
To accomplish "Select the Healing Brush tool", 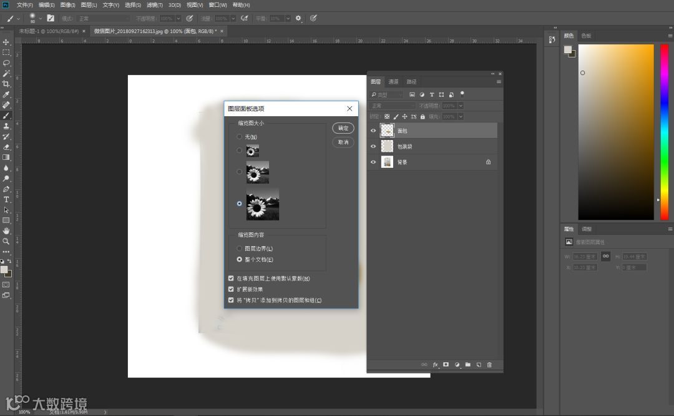I will [6, 105].
